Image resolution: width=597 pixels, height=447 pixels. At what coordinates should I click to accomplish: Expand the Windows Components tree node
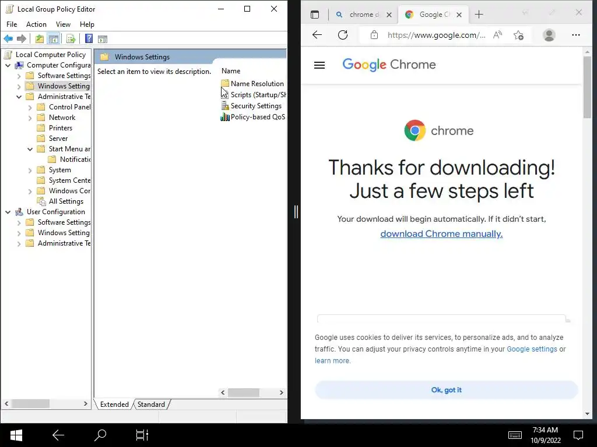coord(30,191)
